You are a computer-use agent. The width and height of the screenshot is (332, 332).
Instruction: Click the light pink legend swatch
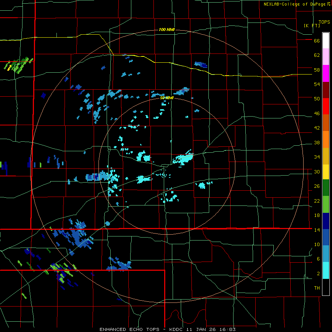[326, 57]
